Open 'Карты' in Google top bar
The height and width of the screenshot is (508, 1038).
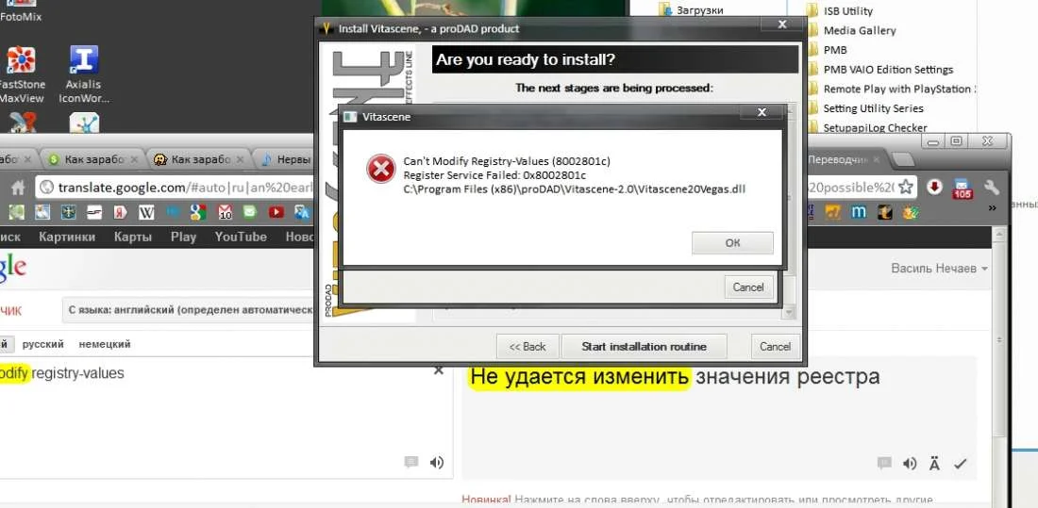point(132,237)
